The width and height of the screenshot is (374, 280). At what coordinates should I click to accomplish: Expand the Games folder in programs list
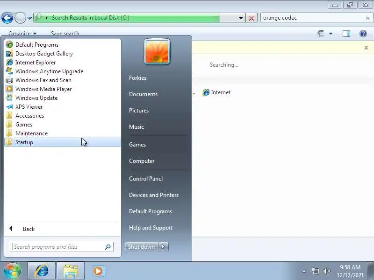[63, 124]
